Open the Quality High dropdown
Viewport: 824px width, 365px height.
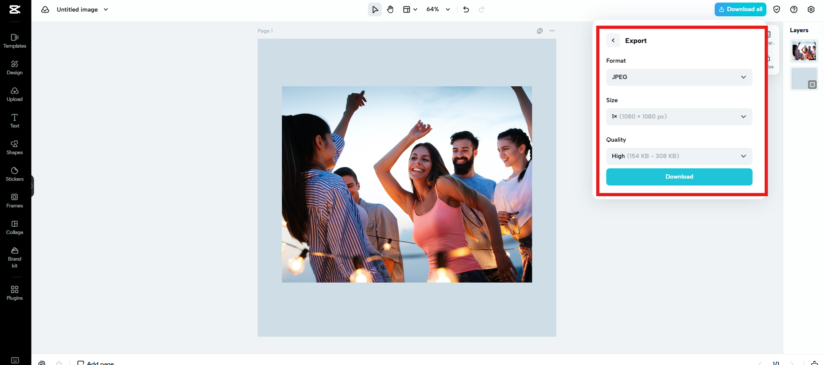pos(679,156)
